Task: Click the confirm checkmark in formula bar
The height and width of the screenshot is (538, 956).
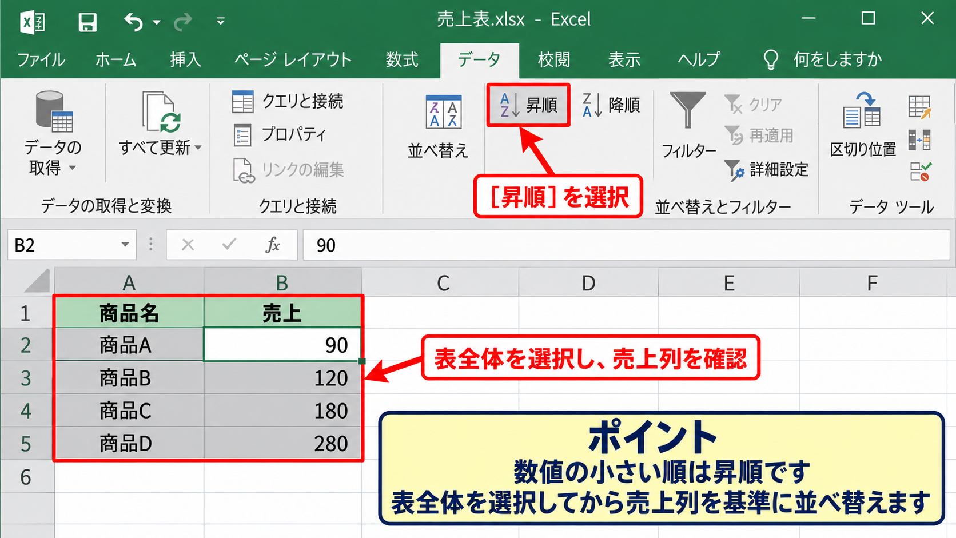Action: tap(229, 245)
